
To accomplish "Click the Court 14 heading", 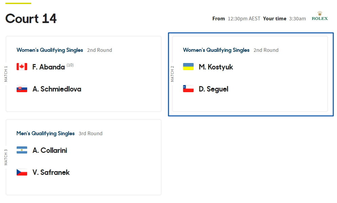I will tap(31, 19).
